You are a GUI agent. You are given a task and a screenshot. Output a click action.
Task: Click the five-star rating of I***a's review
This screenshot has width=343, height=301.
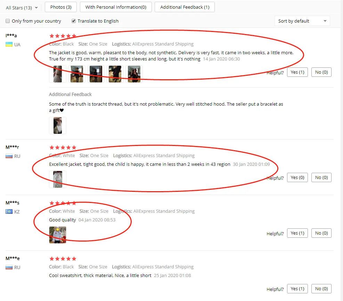(x=63, y=36)
